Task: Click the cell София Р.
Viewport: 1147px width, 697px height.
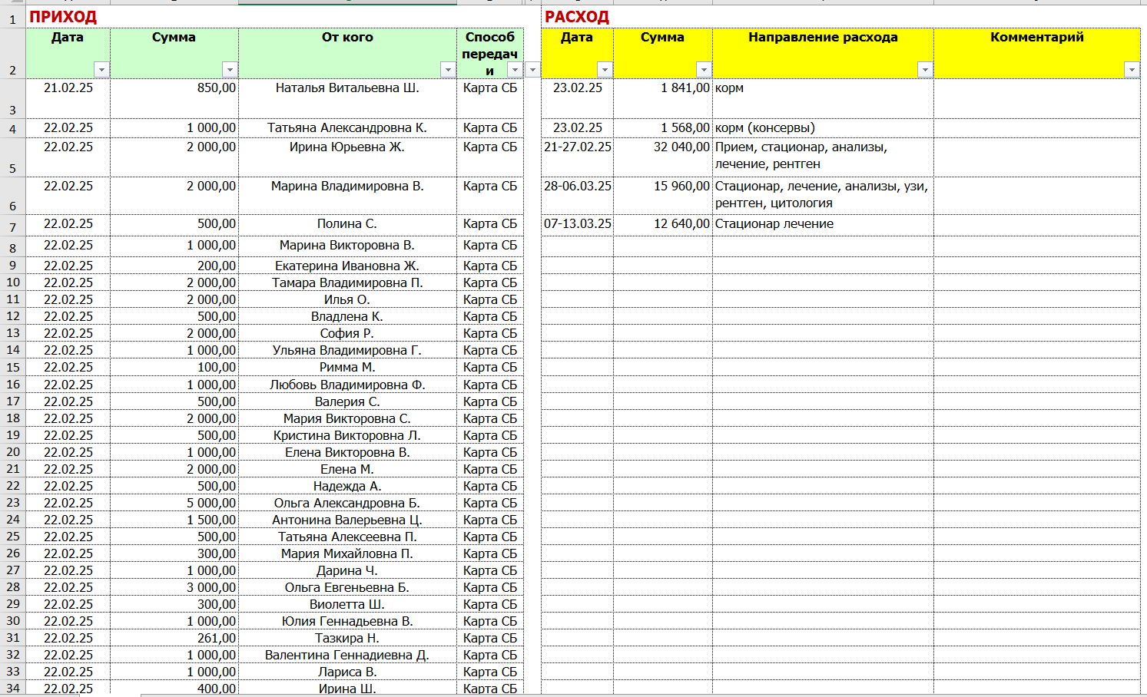Action: pos(348,333)
